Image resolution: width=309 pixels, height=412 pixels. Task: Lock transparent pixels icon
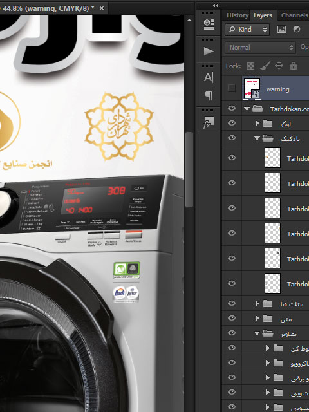pos(250,66)
